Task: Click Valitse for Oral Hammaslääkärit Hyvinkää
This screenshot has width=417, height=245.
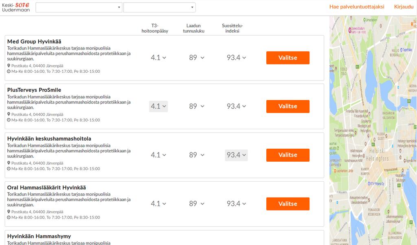Action: tap(288, 204)
